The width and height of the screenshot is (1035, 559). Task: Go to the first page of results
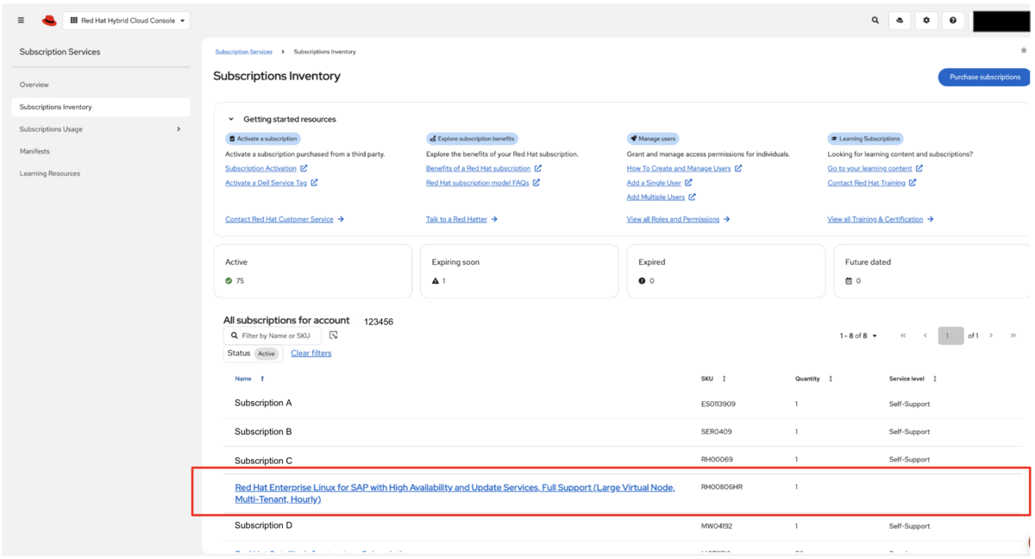[903, 336]
